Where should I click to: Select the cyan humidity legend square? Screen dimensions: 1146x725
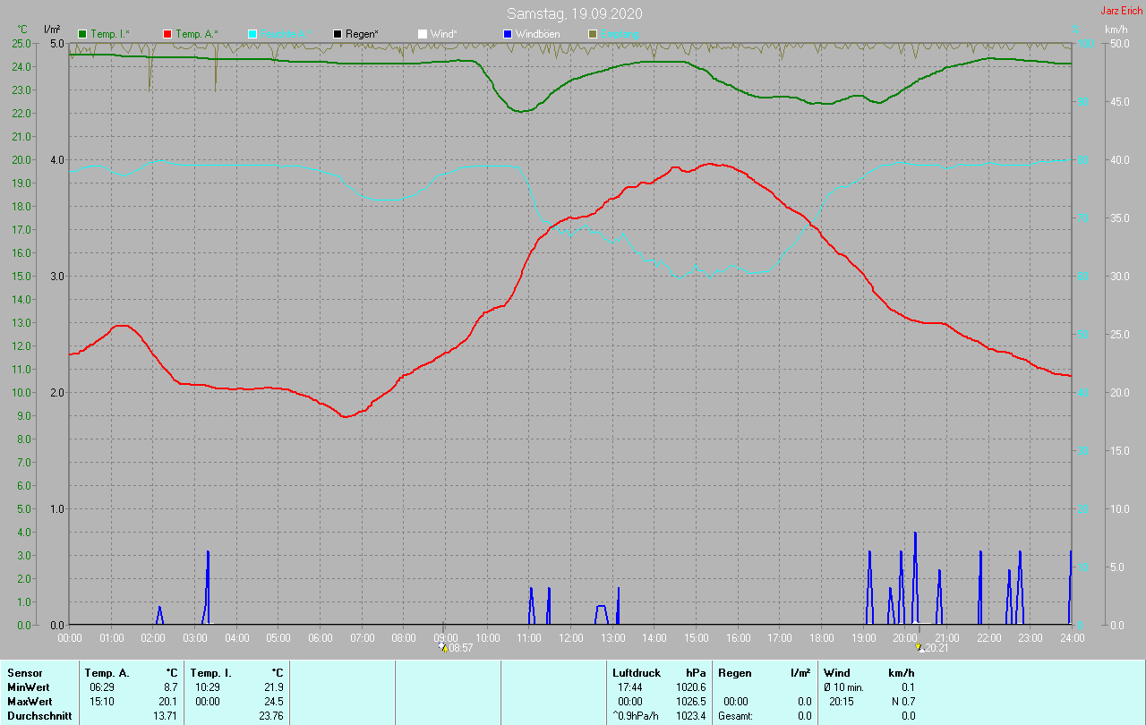(x=252, y=34)
